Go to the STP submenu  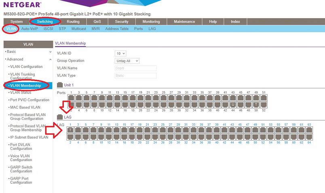(62, 29)
